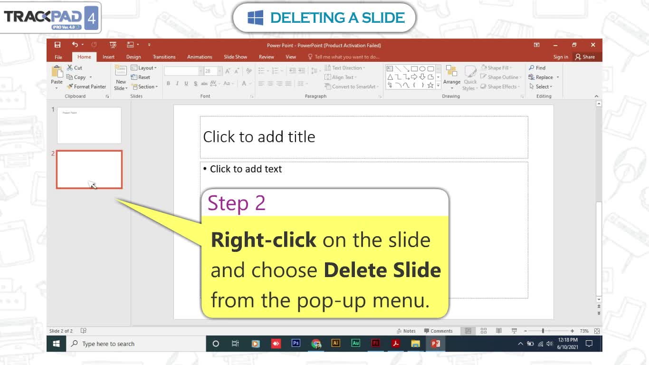Click Type here to search box

(x=135, y=344)
